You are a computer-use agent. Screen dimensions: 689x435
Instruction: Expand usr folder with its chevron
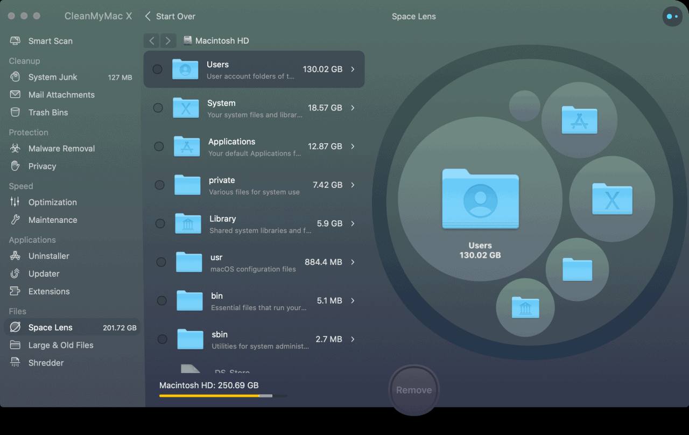pyautogui.click(x=353, y=262)
